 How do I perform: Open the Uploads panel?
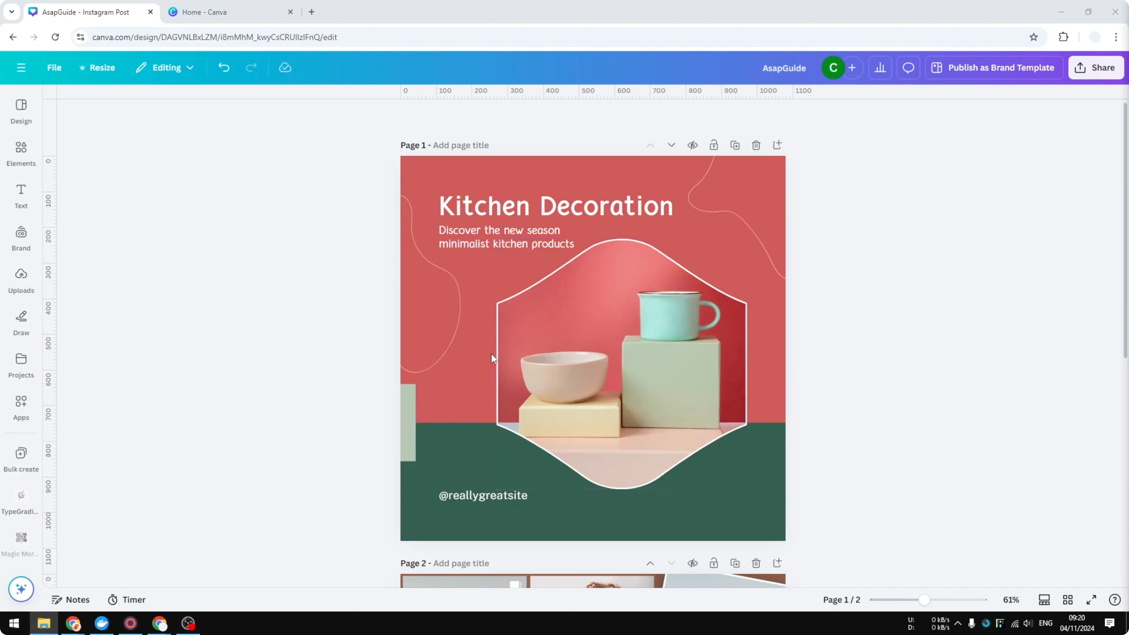point(21,279)
